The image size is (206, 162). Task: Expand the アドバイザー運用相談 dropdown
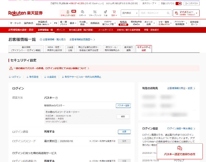[x=181, y=23]
